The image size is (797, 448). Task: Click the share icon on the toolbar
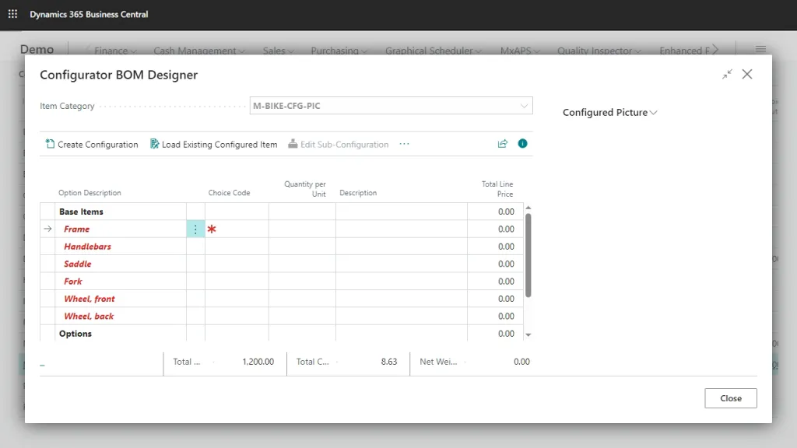pyautogui.click(x=503, y=144)
